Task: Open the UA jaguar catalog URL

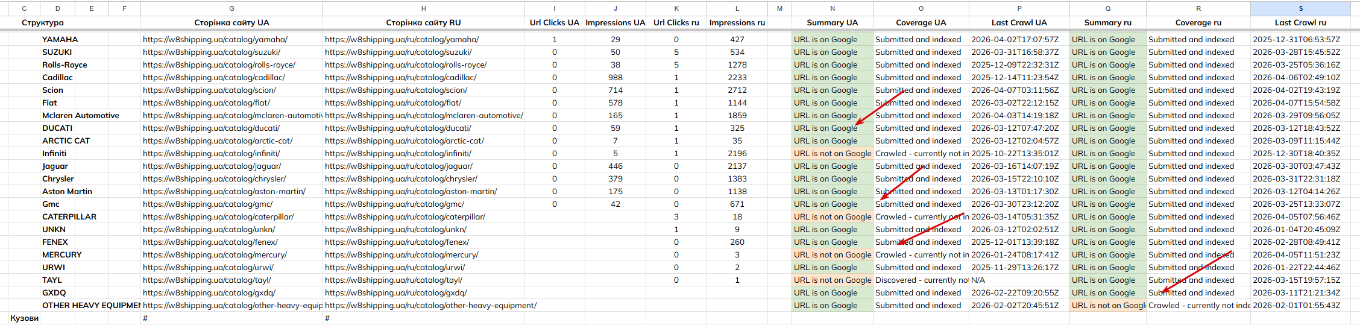Action: [212, 166]
